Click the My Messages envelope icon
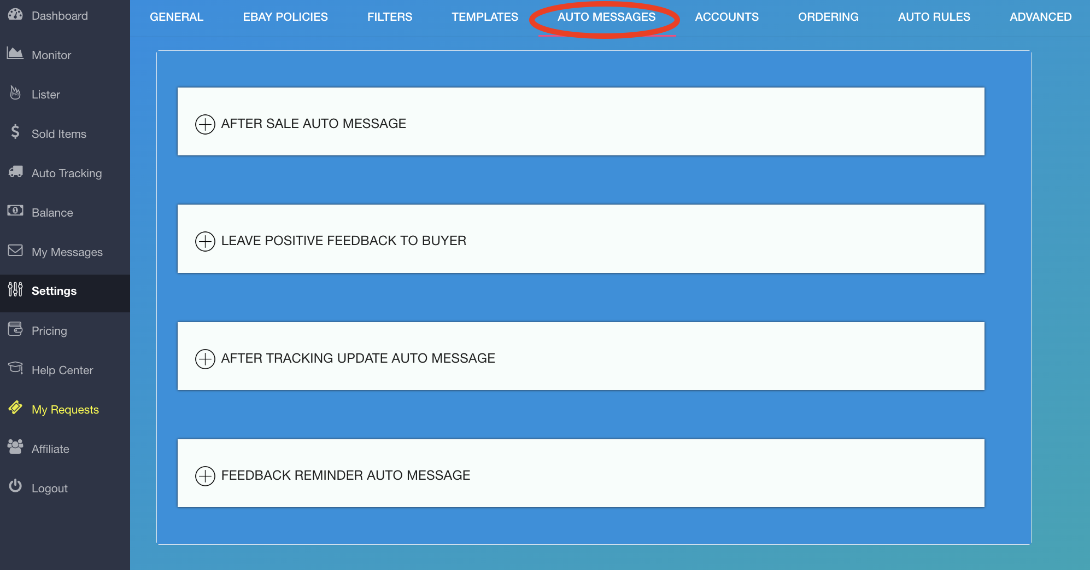The width and height of the screenshot is (1090, 570). coord(15,251)
